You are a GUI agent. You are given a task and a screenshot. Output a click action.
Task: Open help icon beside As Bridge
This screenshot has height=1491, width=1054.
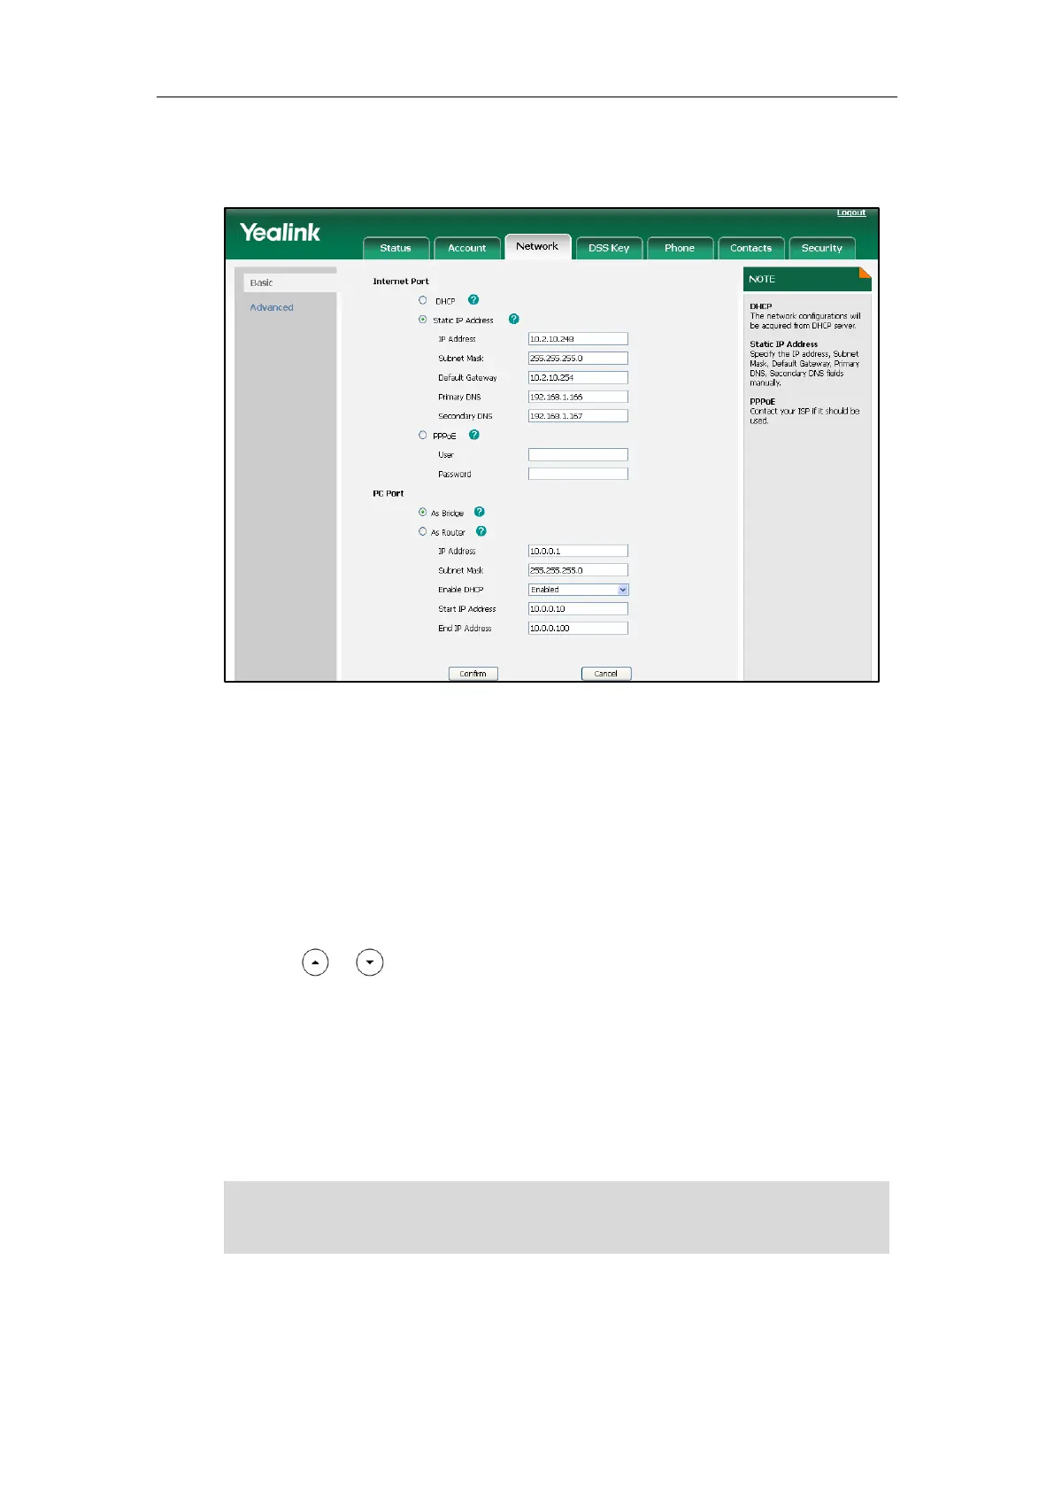coord(480,512)
